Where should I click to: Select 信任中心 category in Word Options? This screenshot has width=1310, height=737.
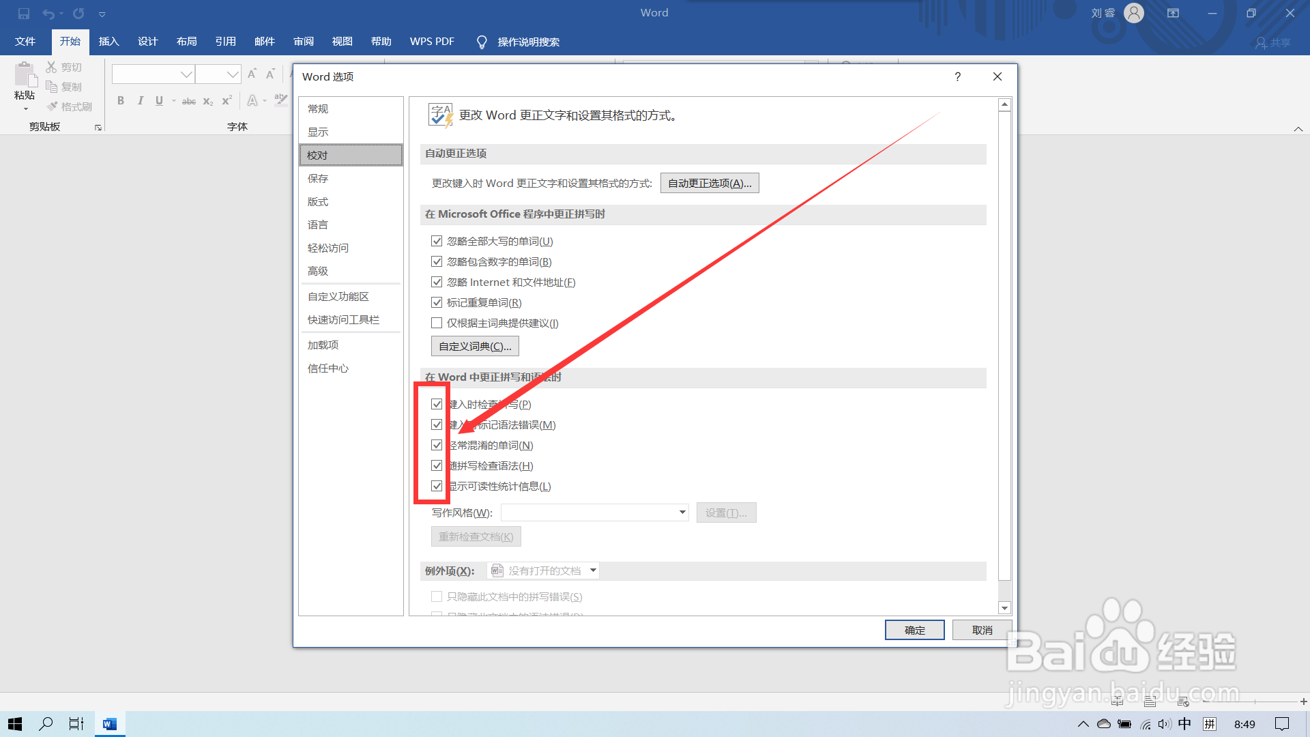pyautogui.click(x=351, y=368)
